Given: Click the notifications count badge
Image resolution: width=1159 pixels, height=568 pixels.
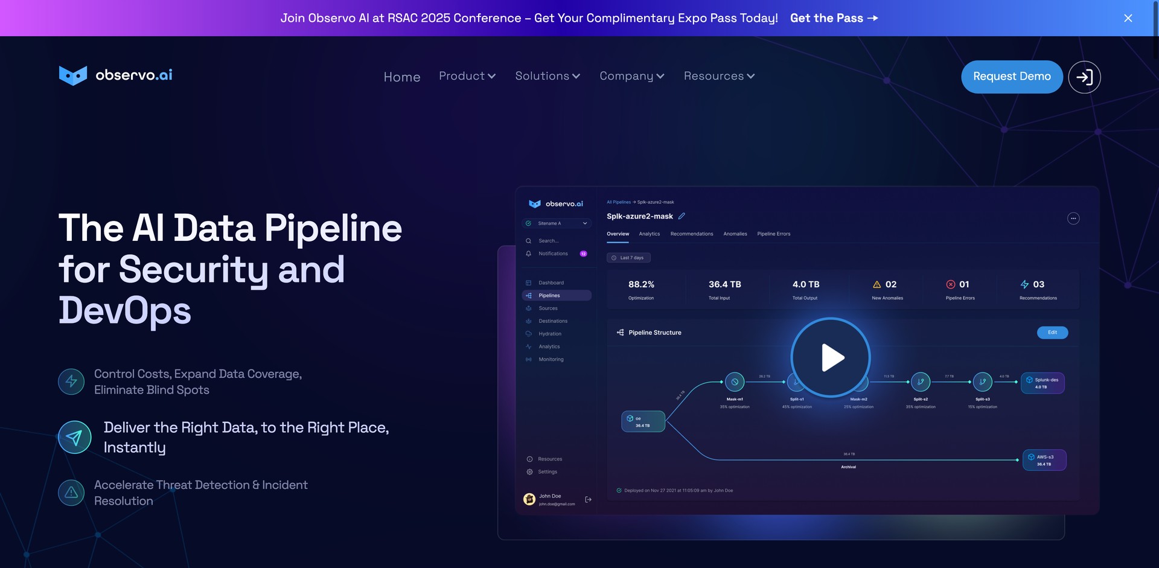Looking at the screenshot, I should click(583, 254).
